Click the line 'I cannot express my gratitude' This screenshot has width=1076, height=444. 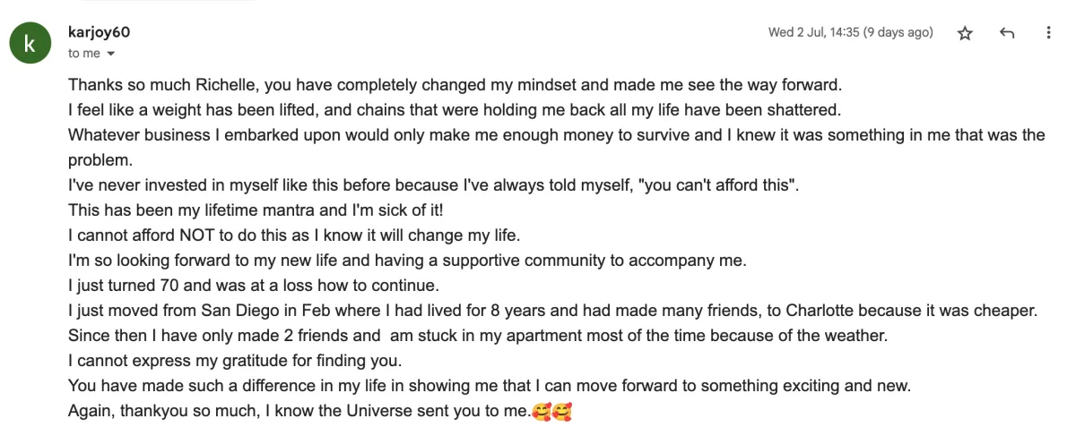[235, 362]
